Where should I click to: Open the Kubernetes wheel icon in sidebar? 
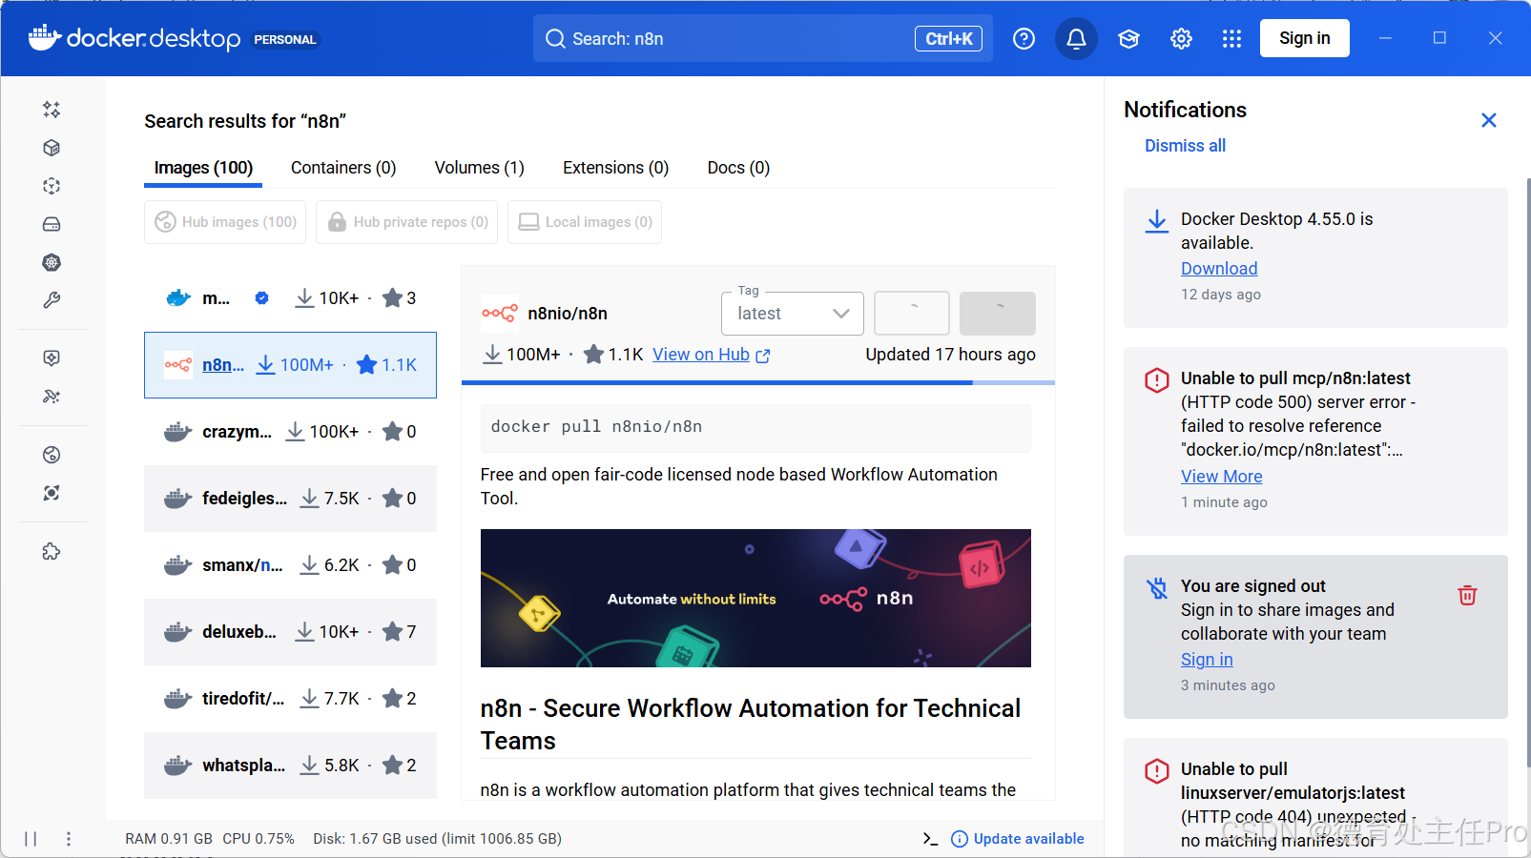tap(52, 262)
